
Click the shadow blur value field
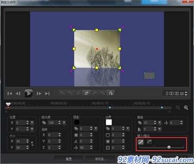84,135
